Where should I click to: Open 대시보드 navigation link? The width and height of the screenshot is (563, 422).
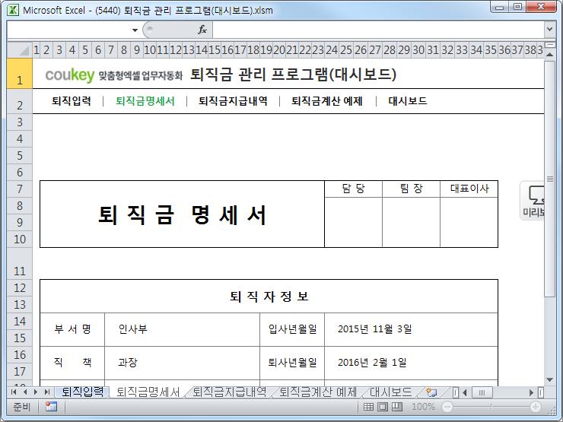(x=408, y=101)
